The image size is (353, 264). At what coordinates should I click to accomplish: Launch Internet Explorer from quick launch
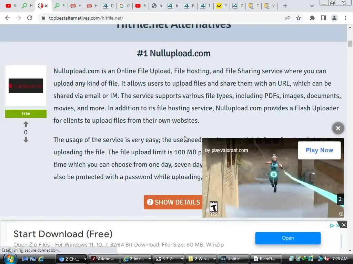(x=41, y=259)
